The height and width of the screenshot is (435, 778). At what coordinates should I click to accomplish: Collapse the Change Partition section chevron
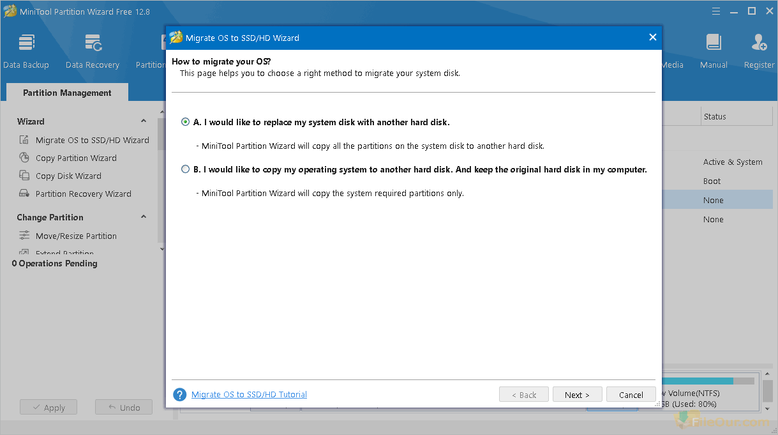pos(144,217)
